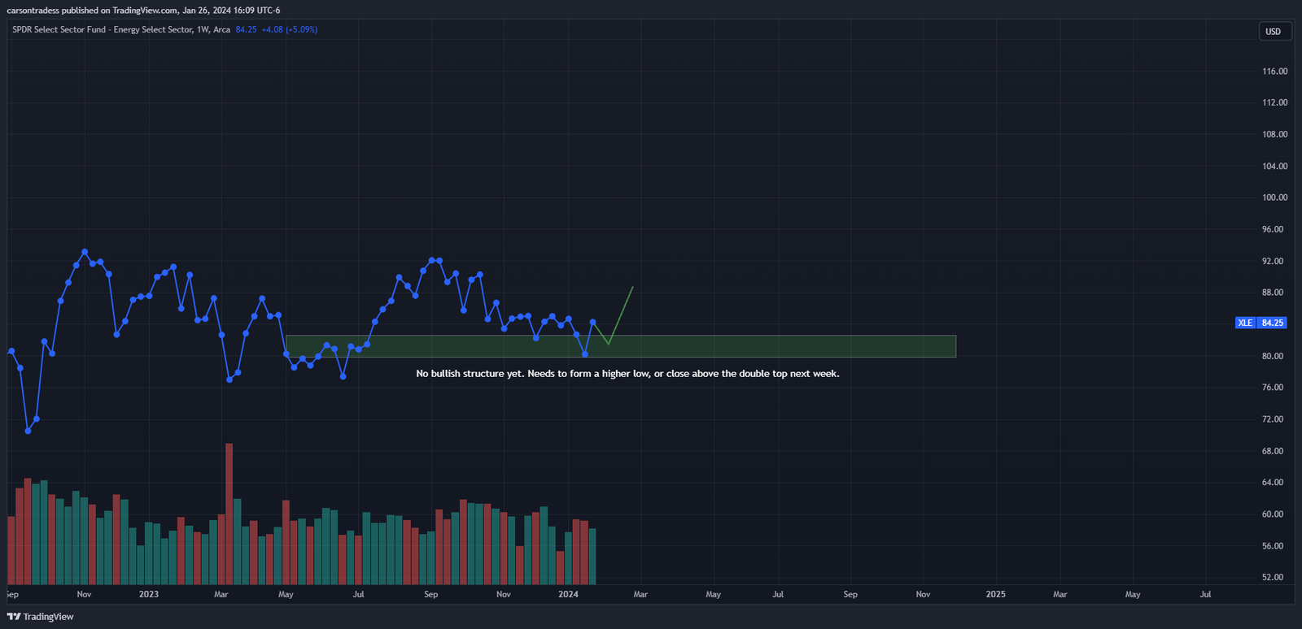Click the 52.00 price axis label
This screenshot has height=629, width=1302.
point(1273,577)
